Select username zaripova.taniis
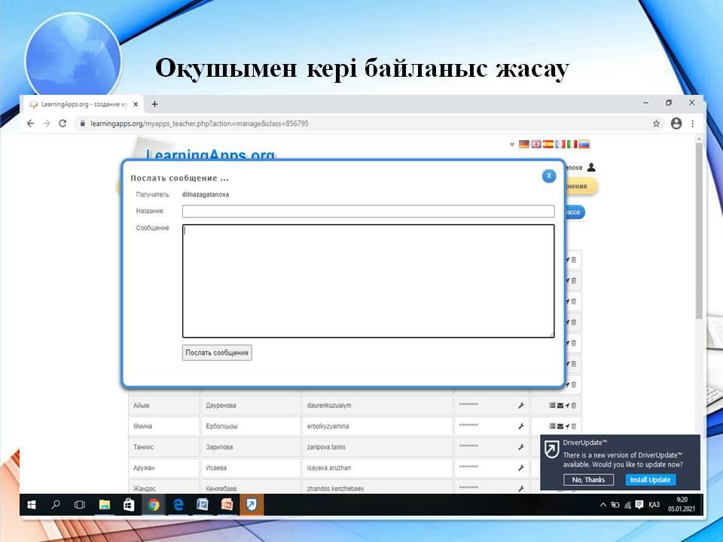This screenshot has height=542, width=723. tap(326, 447)
